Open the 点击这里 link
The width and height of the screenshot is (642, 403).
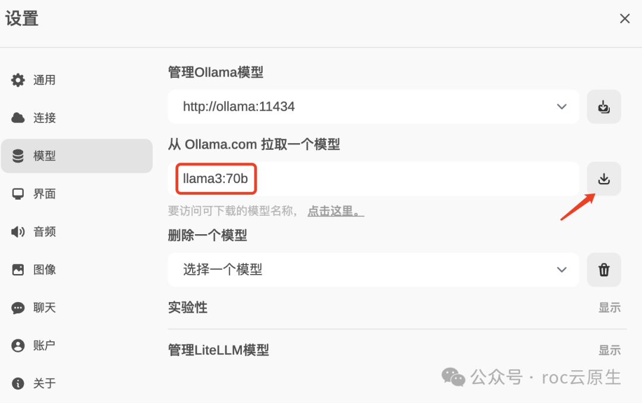[x=335, y=211]
